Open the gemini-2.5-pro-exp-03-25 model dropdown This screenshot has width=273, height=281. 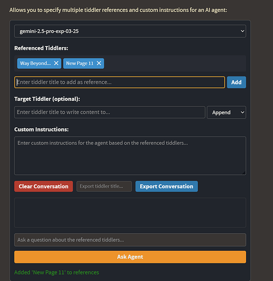(x=130, y=31)
